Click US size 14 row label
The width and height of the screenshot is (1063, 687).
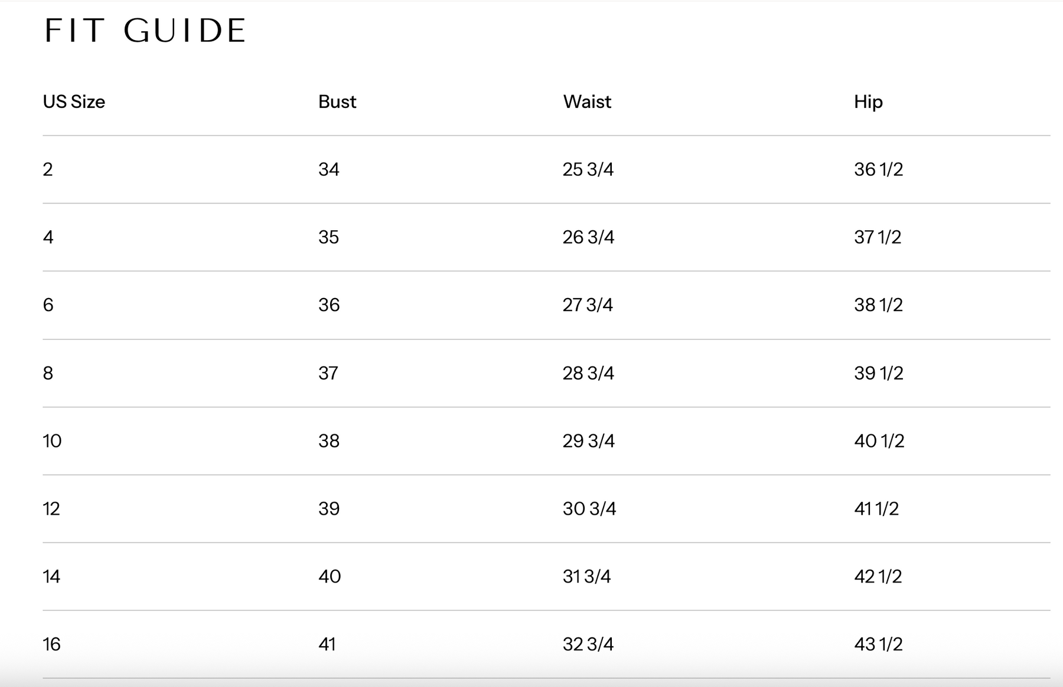51,577
